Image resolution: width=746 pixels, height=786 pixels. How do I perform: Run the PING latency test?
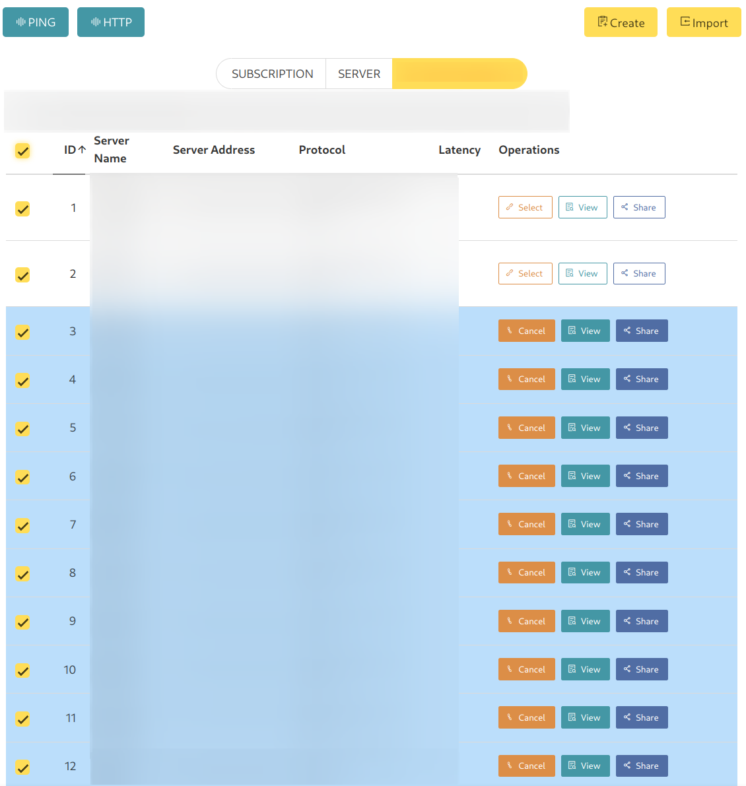(36, 22)
